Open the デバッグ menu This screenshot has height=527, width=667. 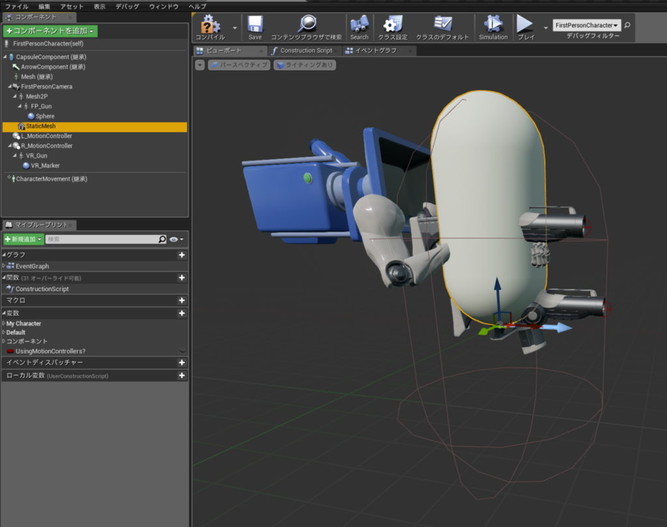[x=127, y=6]
